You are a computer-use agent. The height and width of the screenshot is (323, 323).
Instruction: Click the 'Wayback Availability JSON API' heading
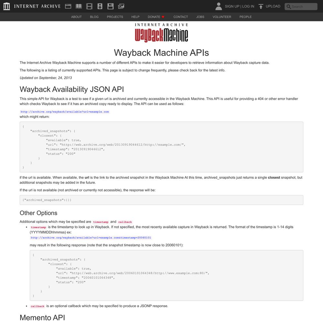[x=72, y=89]
